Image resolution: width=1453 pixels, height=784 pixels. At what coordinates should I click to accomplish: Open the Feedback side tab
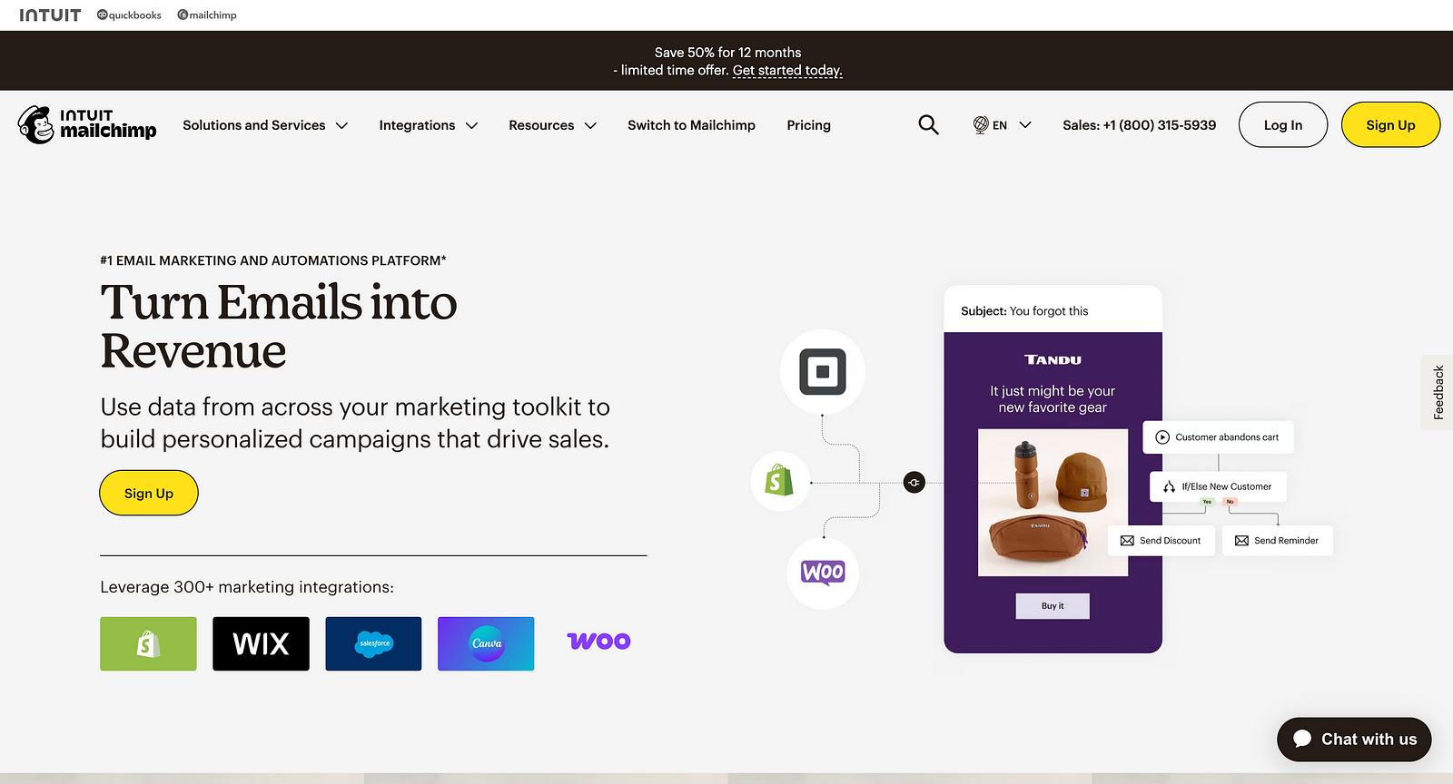(x=1438, y=392)
